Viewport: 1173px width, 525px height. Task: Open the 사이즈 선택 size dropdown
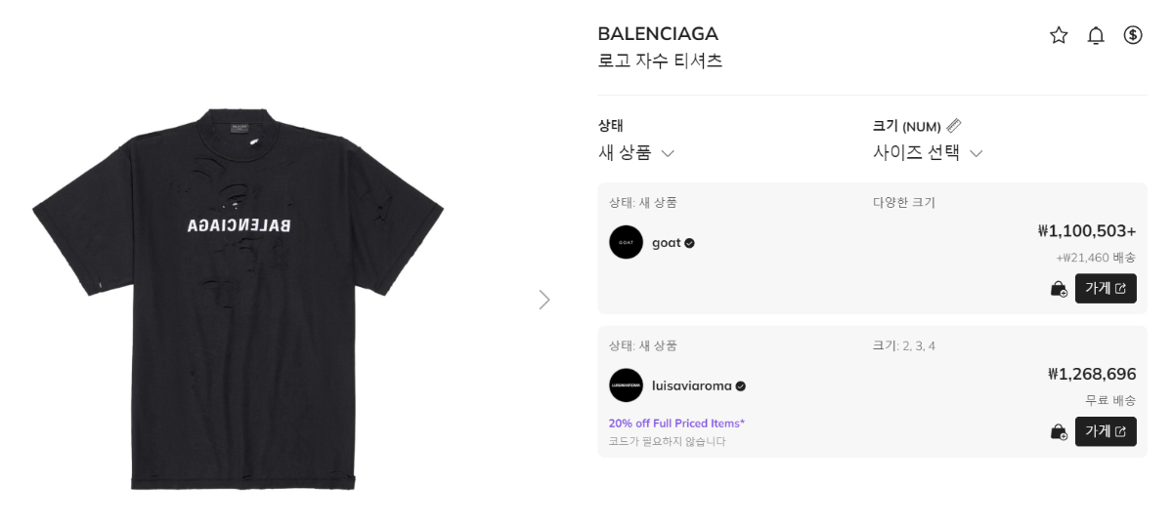tap(927, 153)
